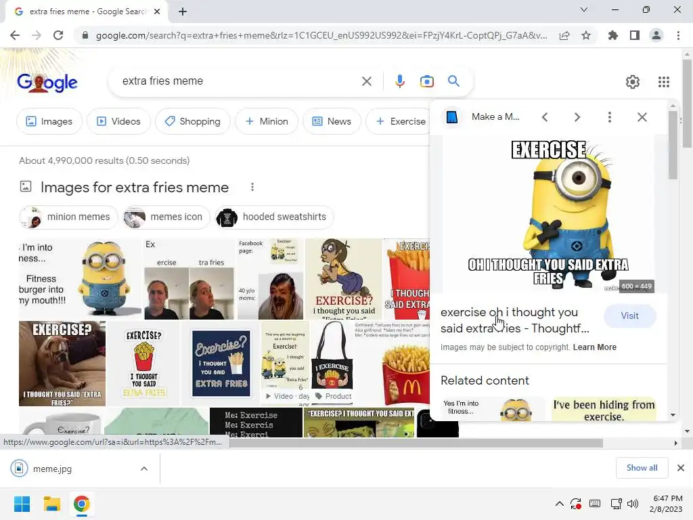Open the Me: Exercise black text thumbnail
Image resolution: width=693 pixels, height=520 pixels.
tap(255, 422)
